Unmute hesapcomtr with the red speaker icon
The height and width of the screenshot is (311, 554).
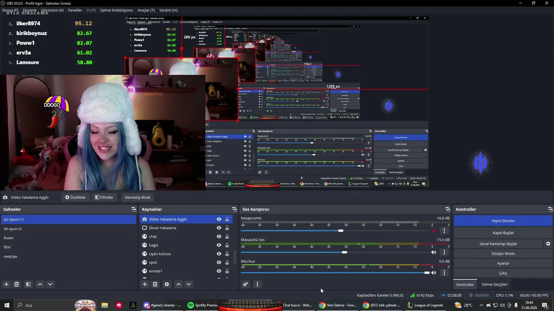pos(434,231)
